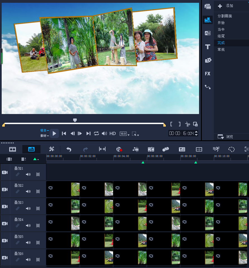Select the Transition (AB) library icon
The image size is (249, 268).
(x=207, y=33)
